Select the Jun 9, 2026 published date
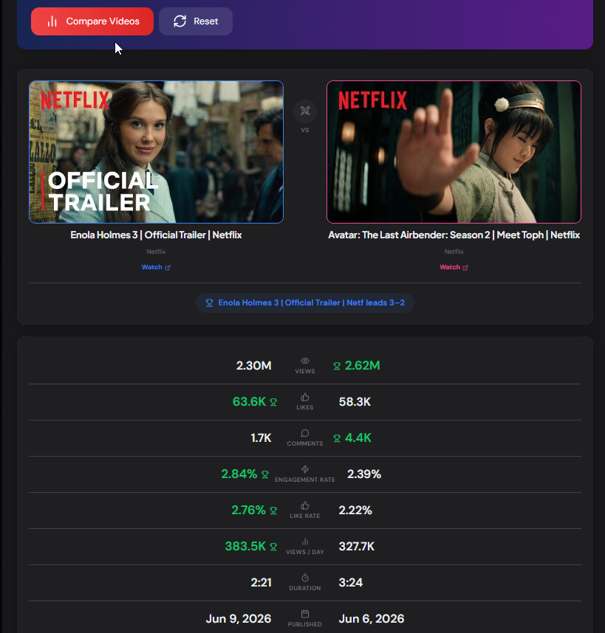This screenshot has height=633, width=605. [239, 618]
